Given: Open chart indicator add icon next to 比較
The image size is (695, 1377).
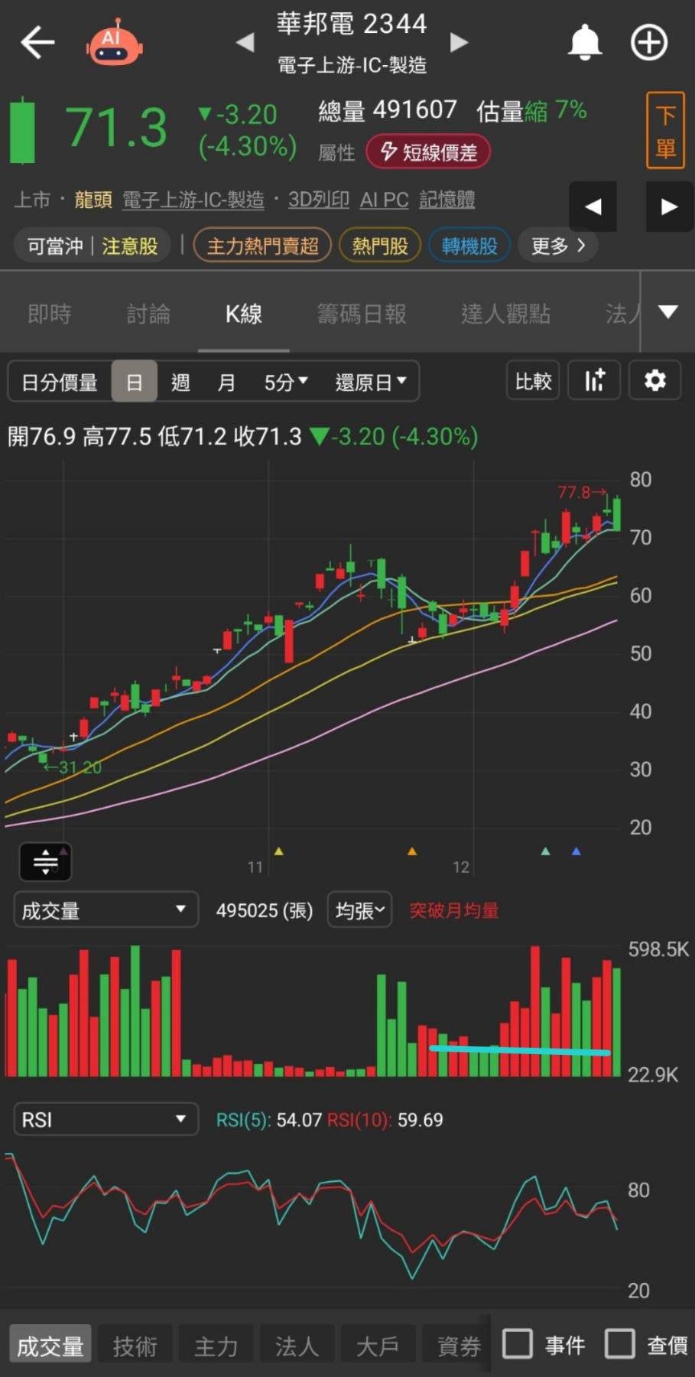Looking at the screenshot, I should pos(595,381).
